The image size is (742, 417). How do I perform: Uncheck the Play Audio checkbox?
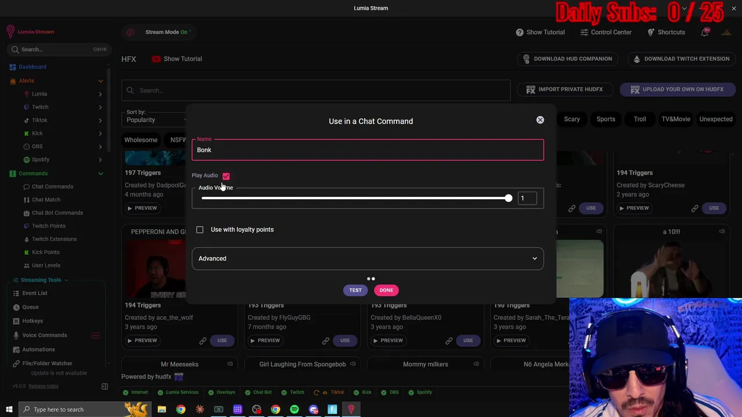pos(226,176)
